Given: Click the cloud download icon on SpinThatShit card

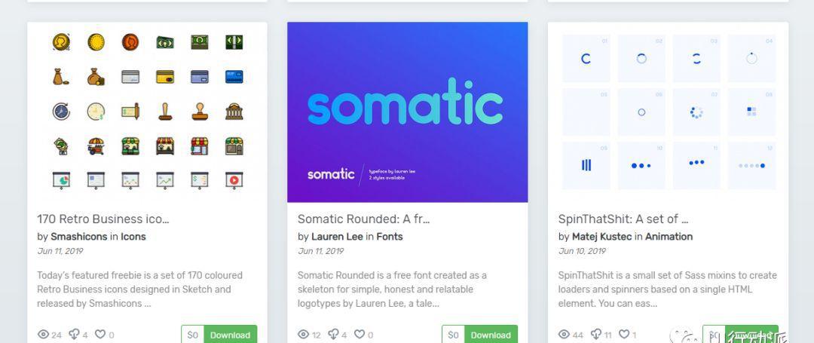Looking at the screenshot, I should pyautogui.click(x=596, y=334).
